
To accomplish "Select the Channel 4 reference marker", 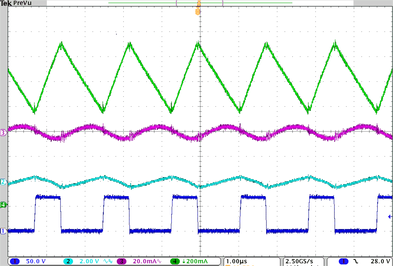I will point(3,205).
